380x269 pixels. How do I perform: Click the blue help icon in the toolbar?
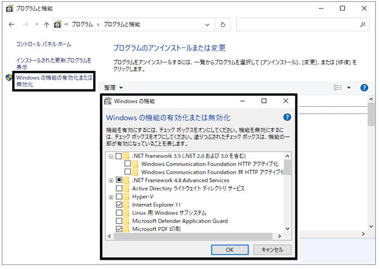pos(364,88)
